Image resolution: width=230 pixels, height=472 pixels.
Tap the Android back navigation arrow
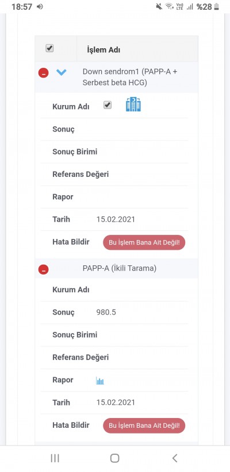(x=175, y=458)
